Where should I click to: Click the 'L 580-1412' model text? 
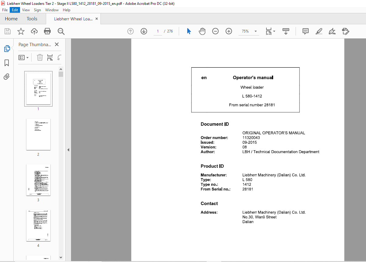[252, 96]
